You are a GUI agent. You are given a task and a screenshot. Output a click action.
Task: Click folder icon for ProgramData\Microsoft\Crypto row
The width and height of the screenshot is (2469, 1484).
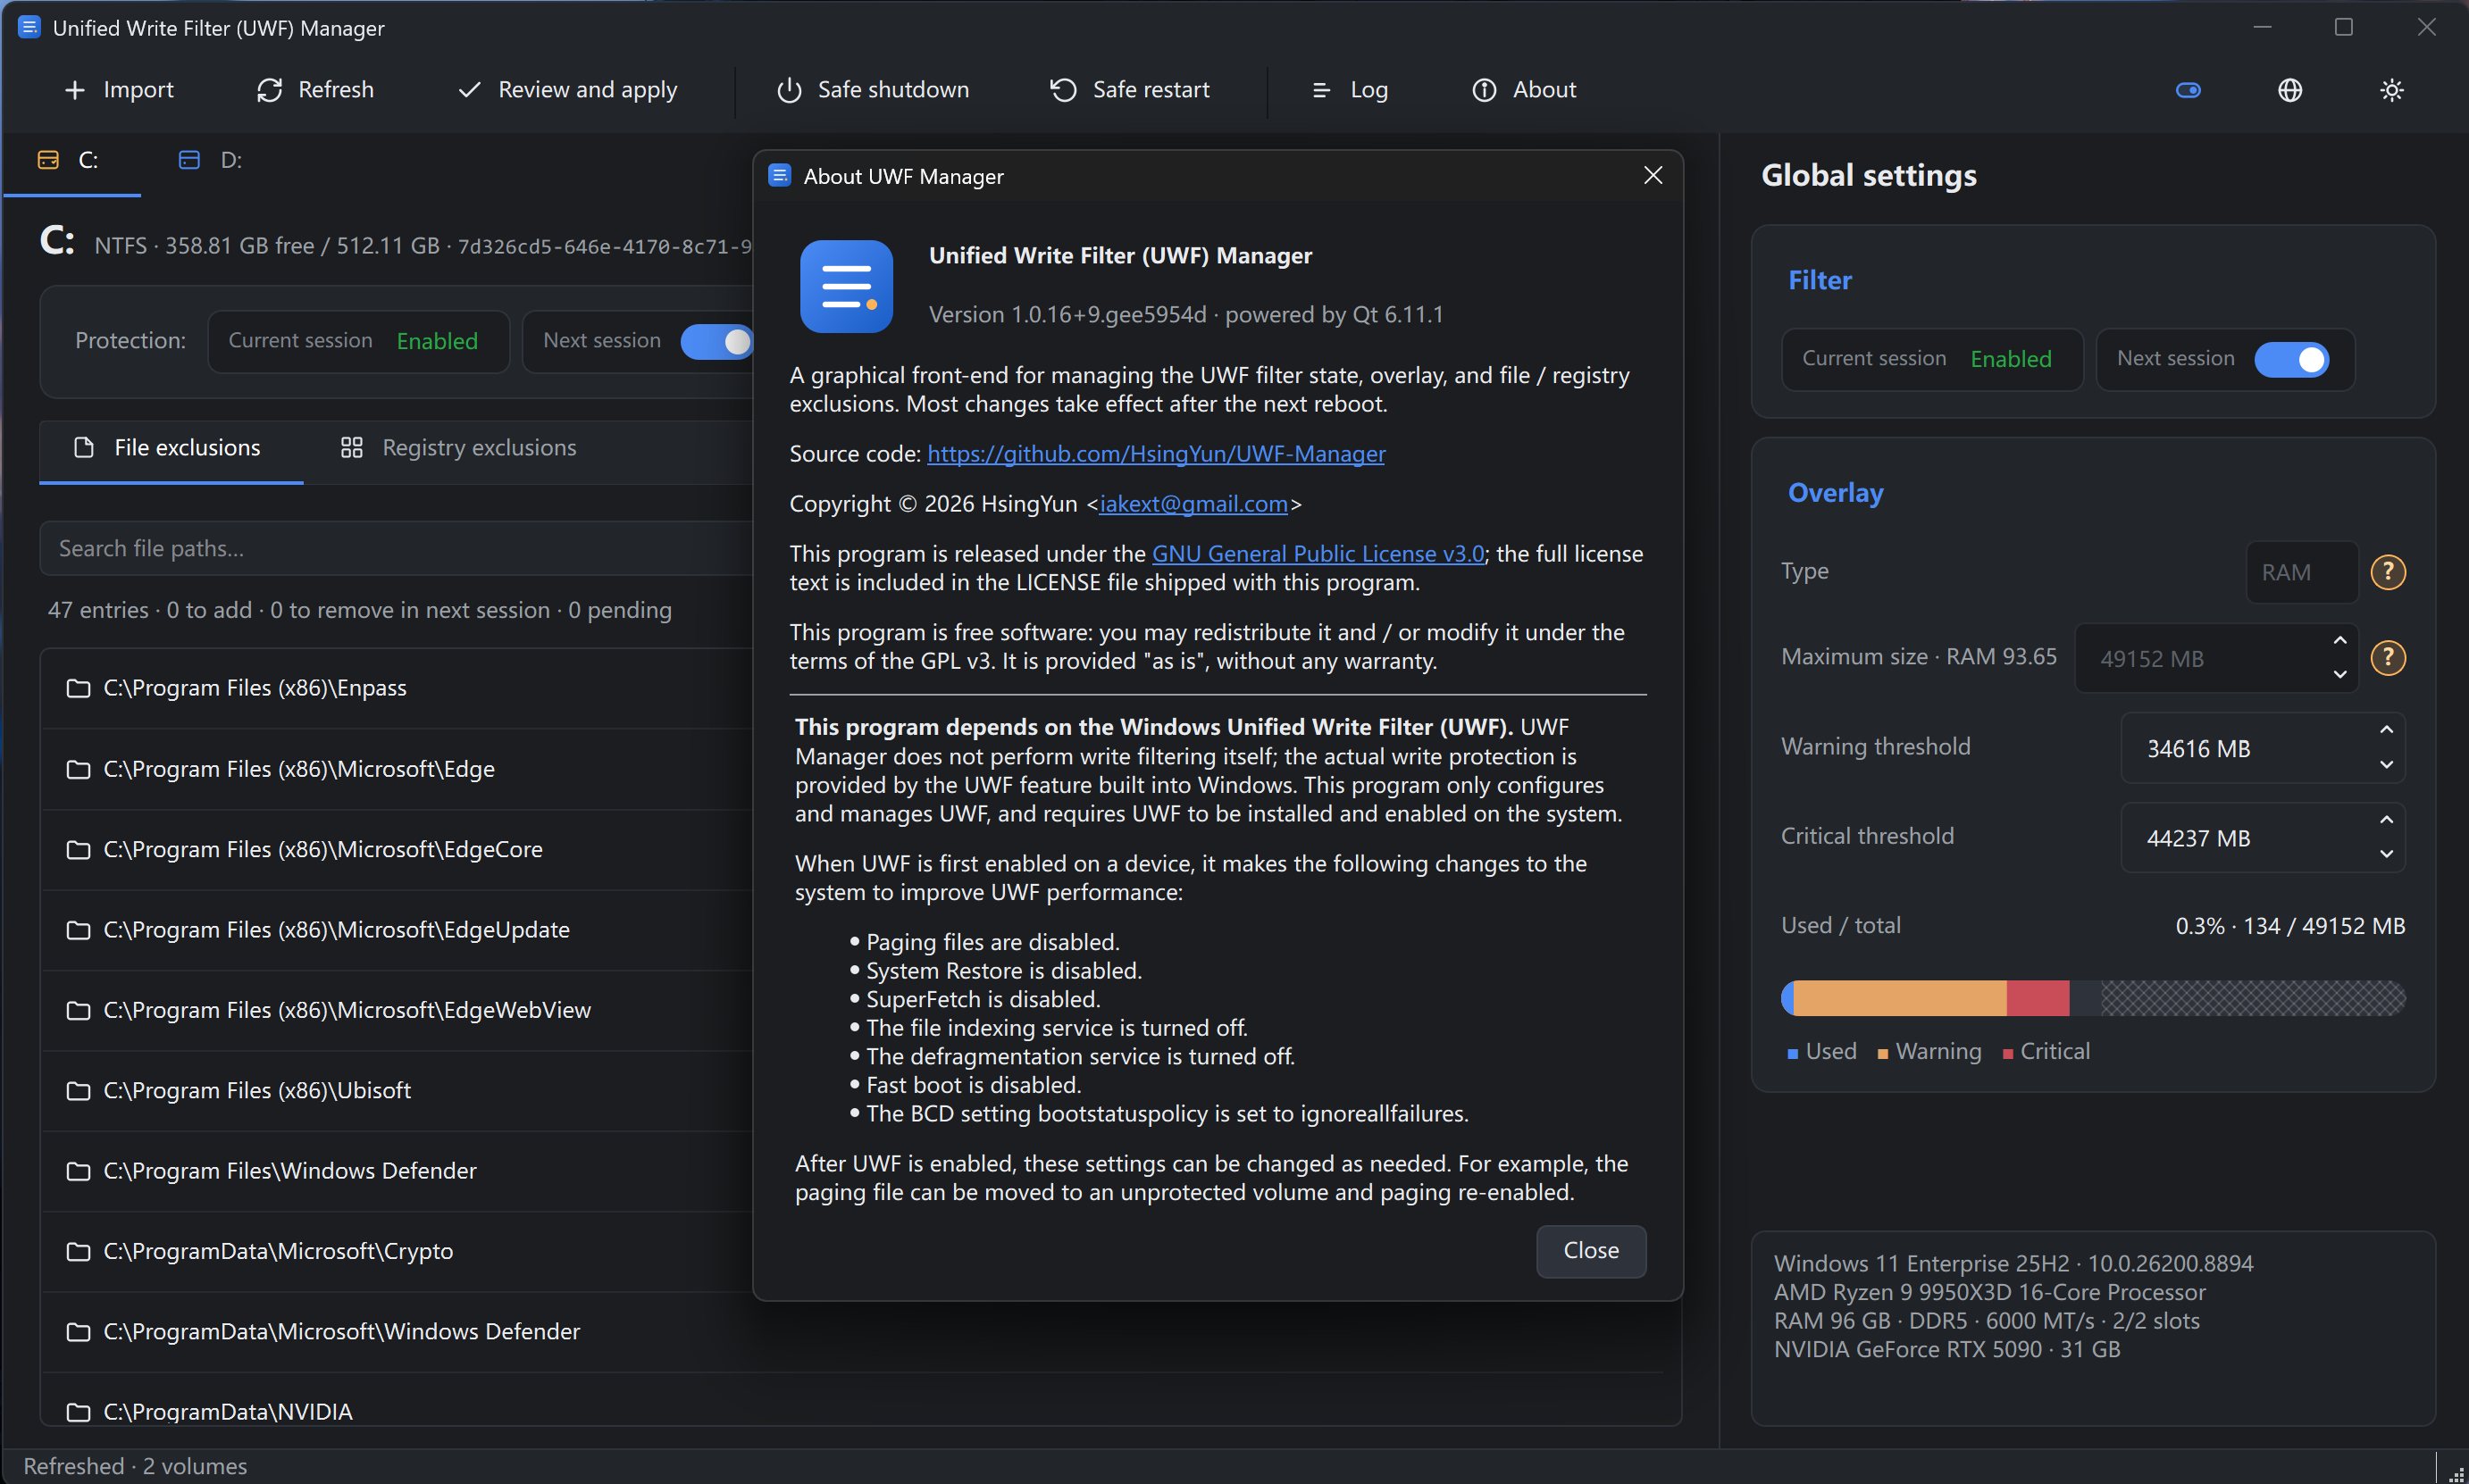click(x=78, y=1252)
